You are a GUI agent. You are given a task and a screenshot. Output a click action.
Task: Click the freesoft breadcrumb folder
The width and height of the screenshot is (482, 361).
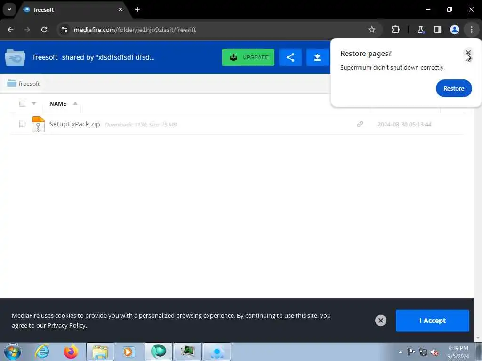(24, 84)
